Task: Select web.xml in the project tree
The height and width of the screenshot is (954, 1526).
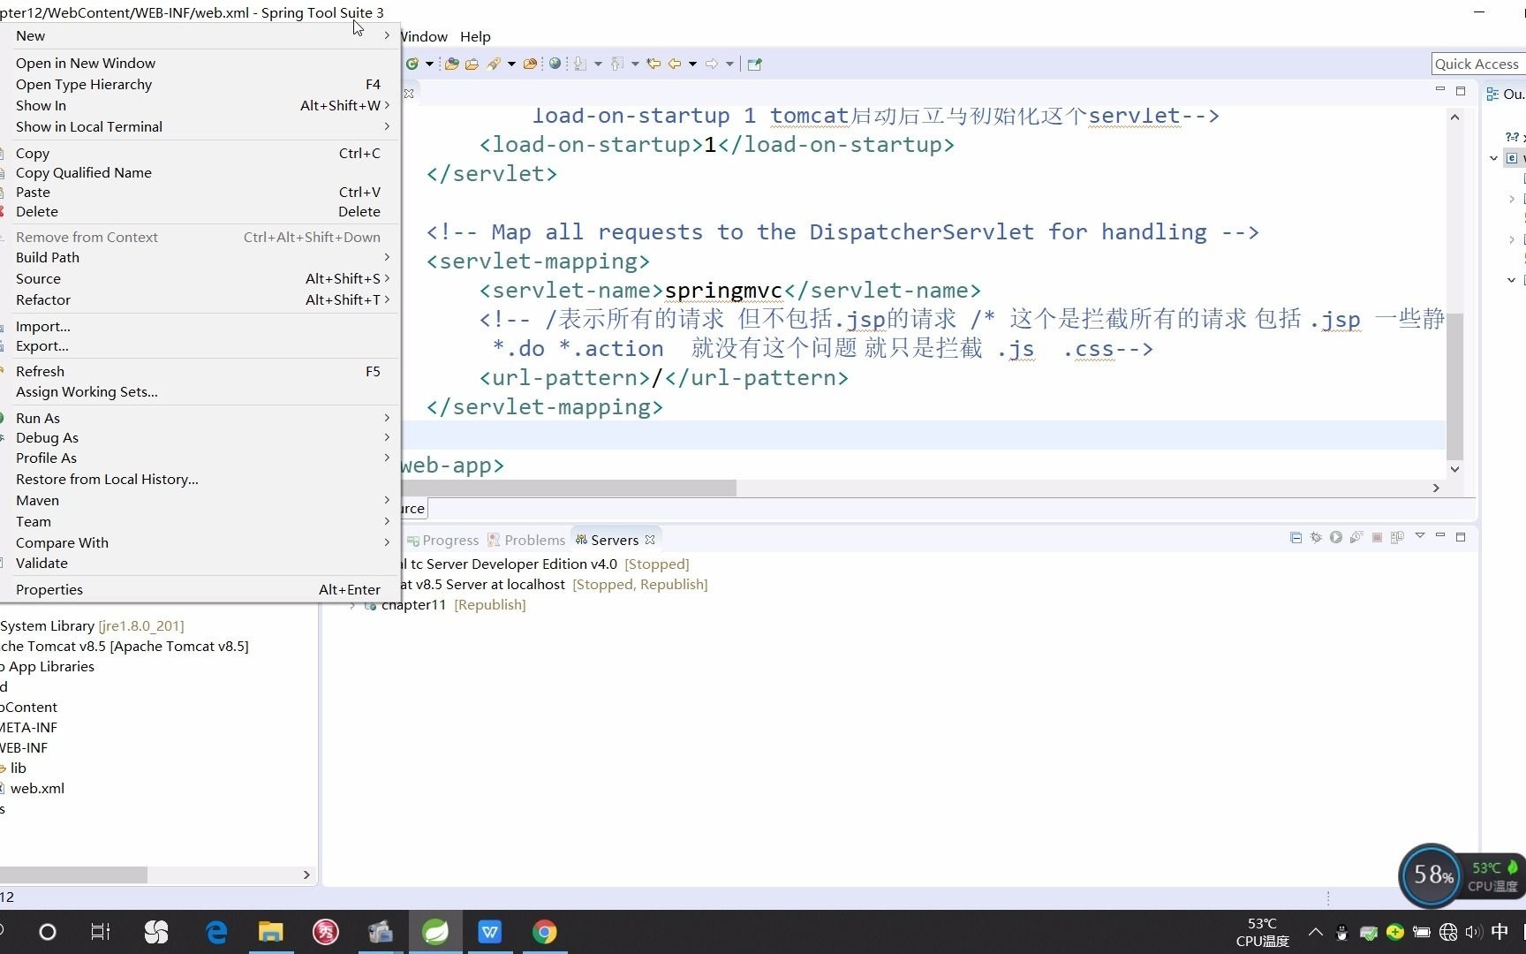Action: click(x=37, y=788)
